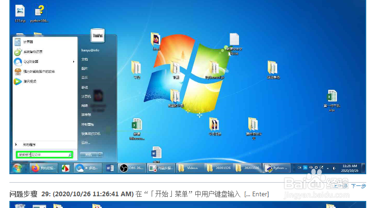Image resolution: width=370 pixels, height=208 pixels.
Task: Open 强力卸载电脑中的软件 entry
Action: (x=45, y=72)
